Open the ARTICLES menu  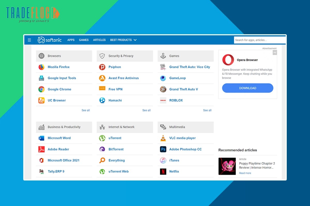99,40
